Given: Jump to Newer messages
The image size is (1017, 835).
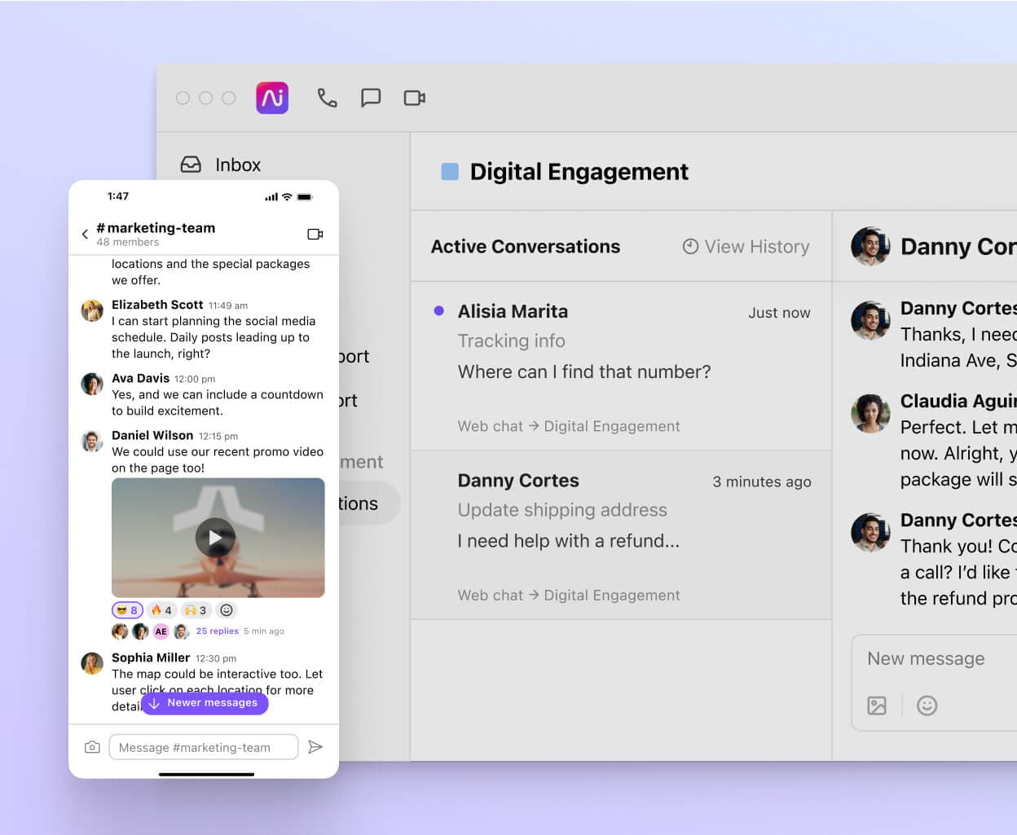Looking at the screenshot, I should coord(205,703).
